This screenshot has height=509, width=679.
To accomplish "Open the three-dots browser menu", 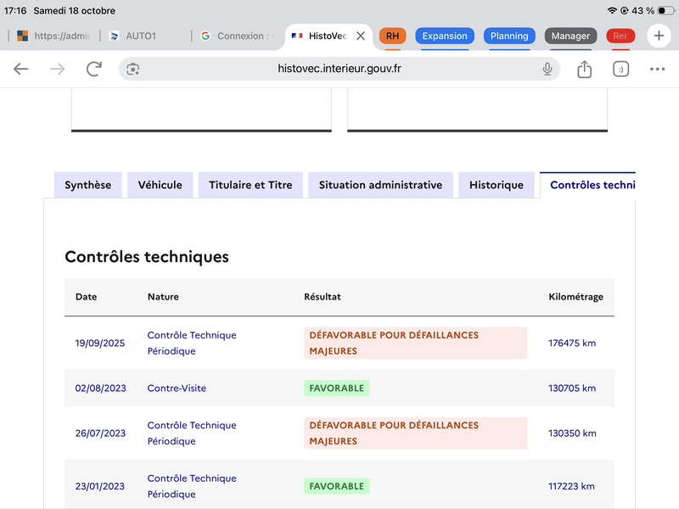I will (657, 70).
